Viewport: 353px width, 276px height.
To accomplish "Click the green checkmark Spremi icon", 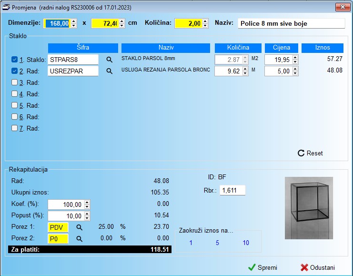I will click(x=252, y=267).
